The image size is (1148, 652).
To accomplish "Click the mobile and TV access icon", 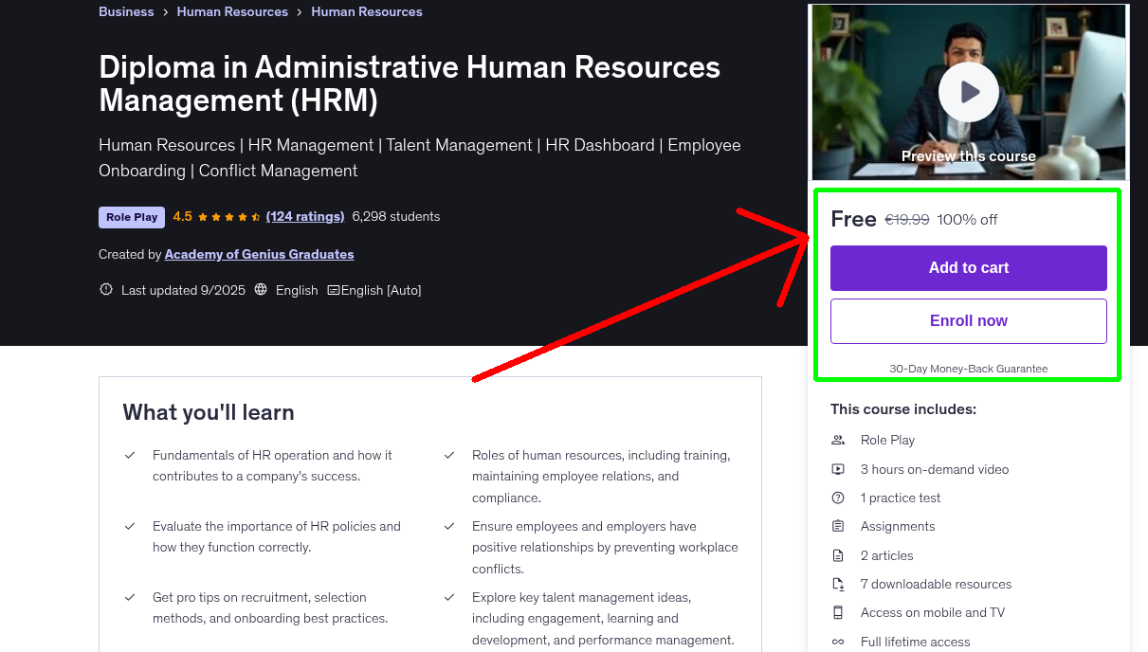I will pos(838,612).
